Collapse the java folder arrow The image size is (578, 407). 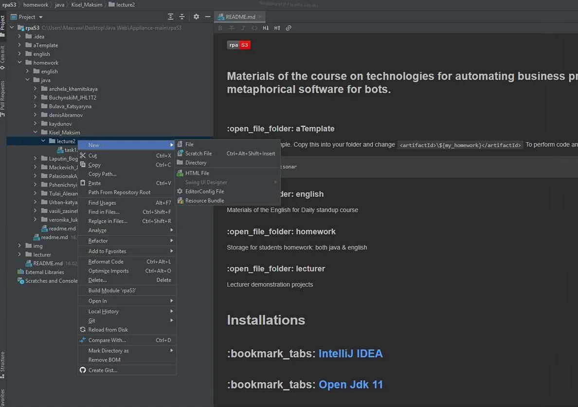click(27, 80)
